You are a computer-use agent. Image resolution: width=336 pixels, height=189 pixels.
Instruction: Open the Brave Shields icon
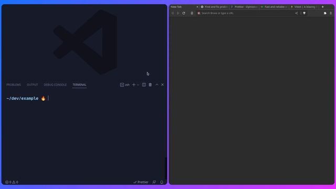click(304, 13)
